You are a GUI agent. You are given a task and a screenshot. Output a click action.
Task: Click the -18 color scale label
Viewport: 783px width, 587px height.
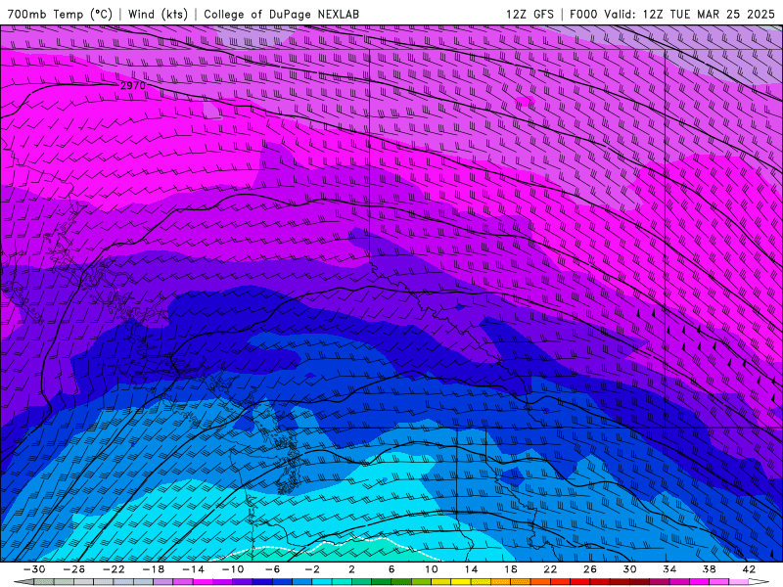(154, 569)
